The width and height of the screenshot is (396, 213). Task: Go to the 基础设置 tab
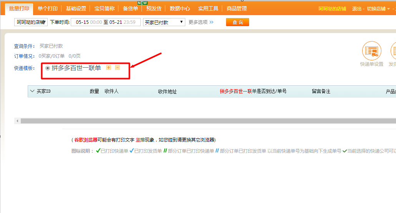pyautogui.click(x=76, y=8)
